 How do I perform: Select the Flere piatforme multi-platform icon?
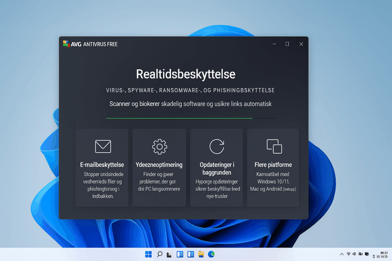273,146
